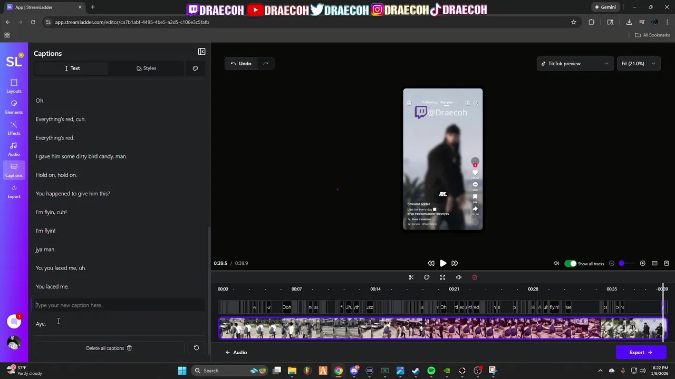675x379 pixels.
Task: Open the Effects panel in sidebar
Action: 14,128
